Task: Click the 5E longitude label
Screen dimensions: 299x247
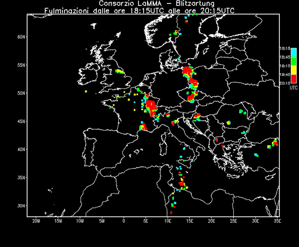Action: click(x=146, y=221)
